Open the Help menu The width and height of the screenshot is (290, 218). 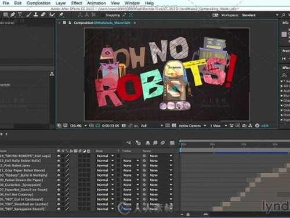149,3
